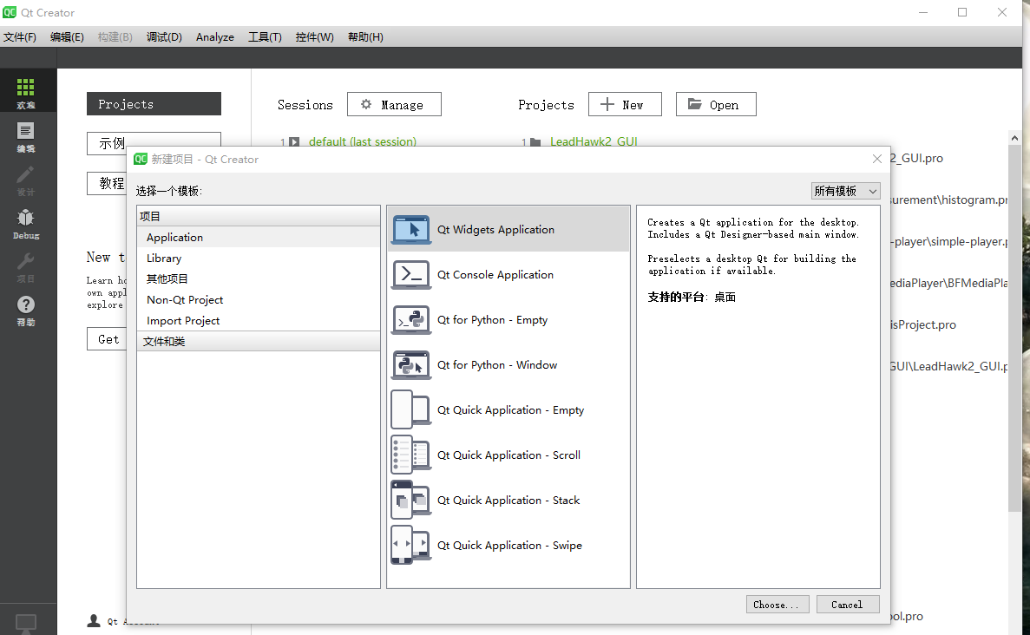Click the isProject.pro path text
1030x635 pixels.
click(923, 325)
